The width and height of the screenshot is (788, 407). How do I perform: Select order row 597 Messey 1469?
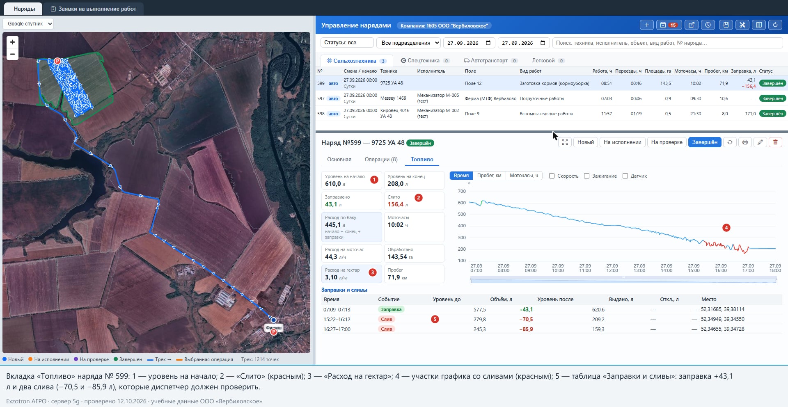551,98
